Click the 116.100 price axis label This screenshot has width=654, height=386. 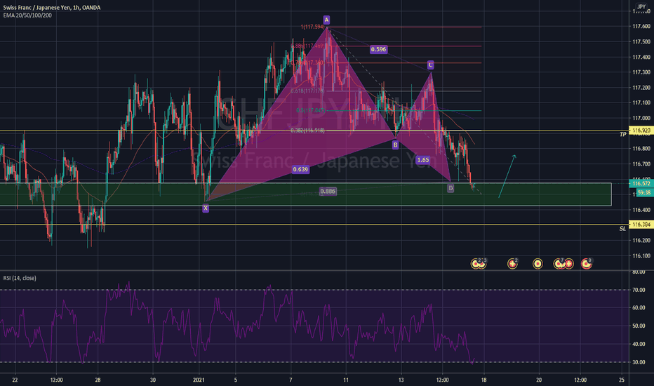(641, 255)
